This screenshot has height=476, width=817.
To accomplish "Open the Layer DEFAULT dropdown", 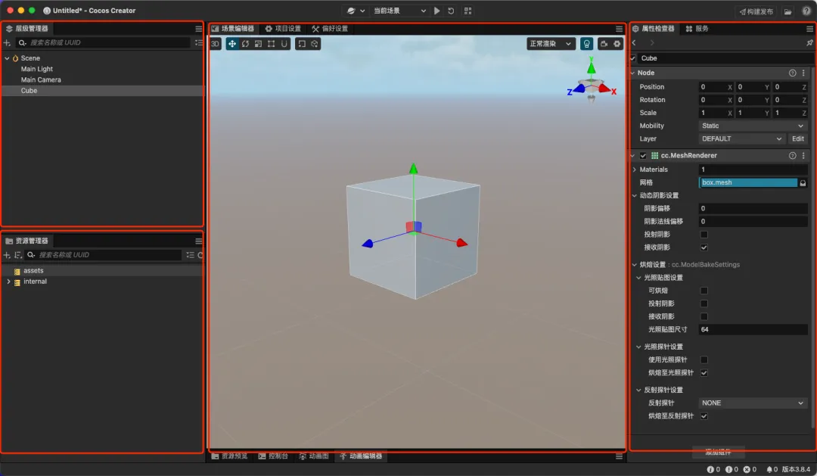I will coord(741,138).
